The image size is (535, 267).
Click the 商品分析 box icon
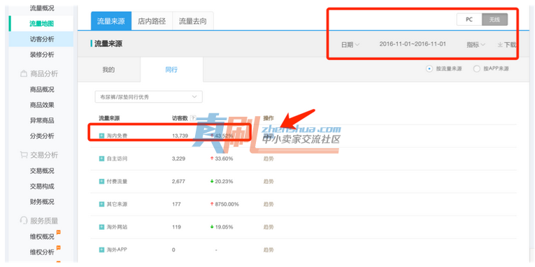[24, 73]
